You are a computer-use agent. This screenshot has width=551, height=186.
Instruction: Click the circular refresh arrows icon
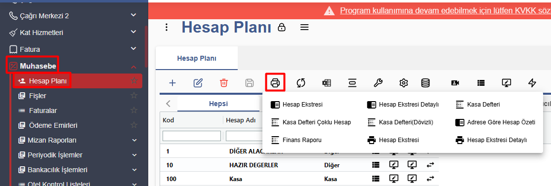pos(301,83)
